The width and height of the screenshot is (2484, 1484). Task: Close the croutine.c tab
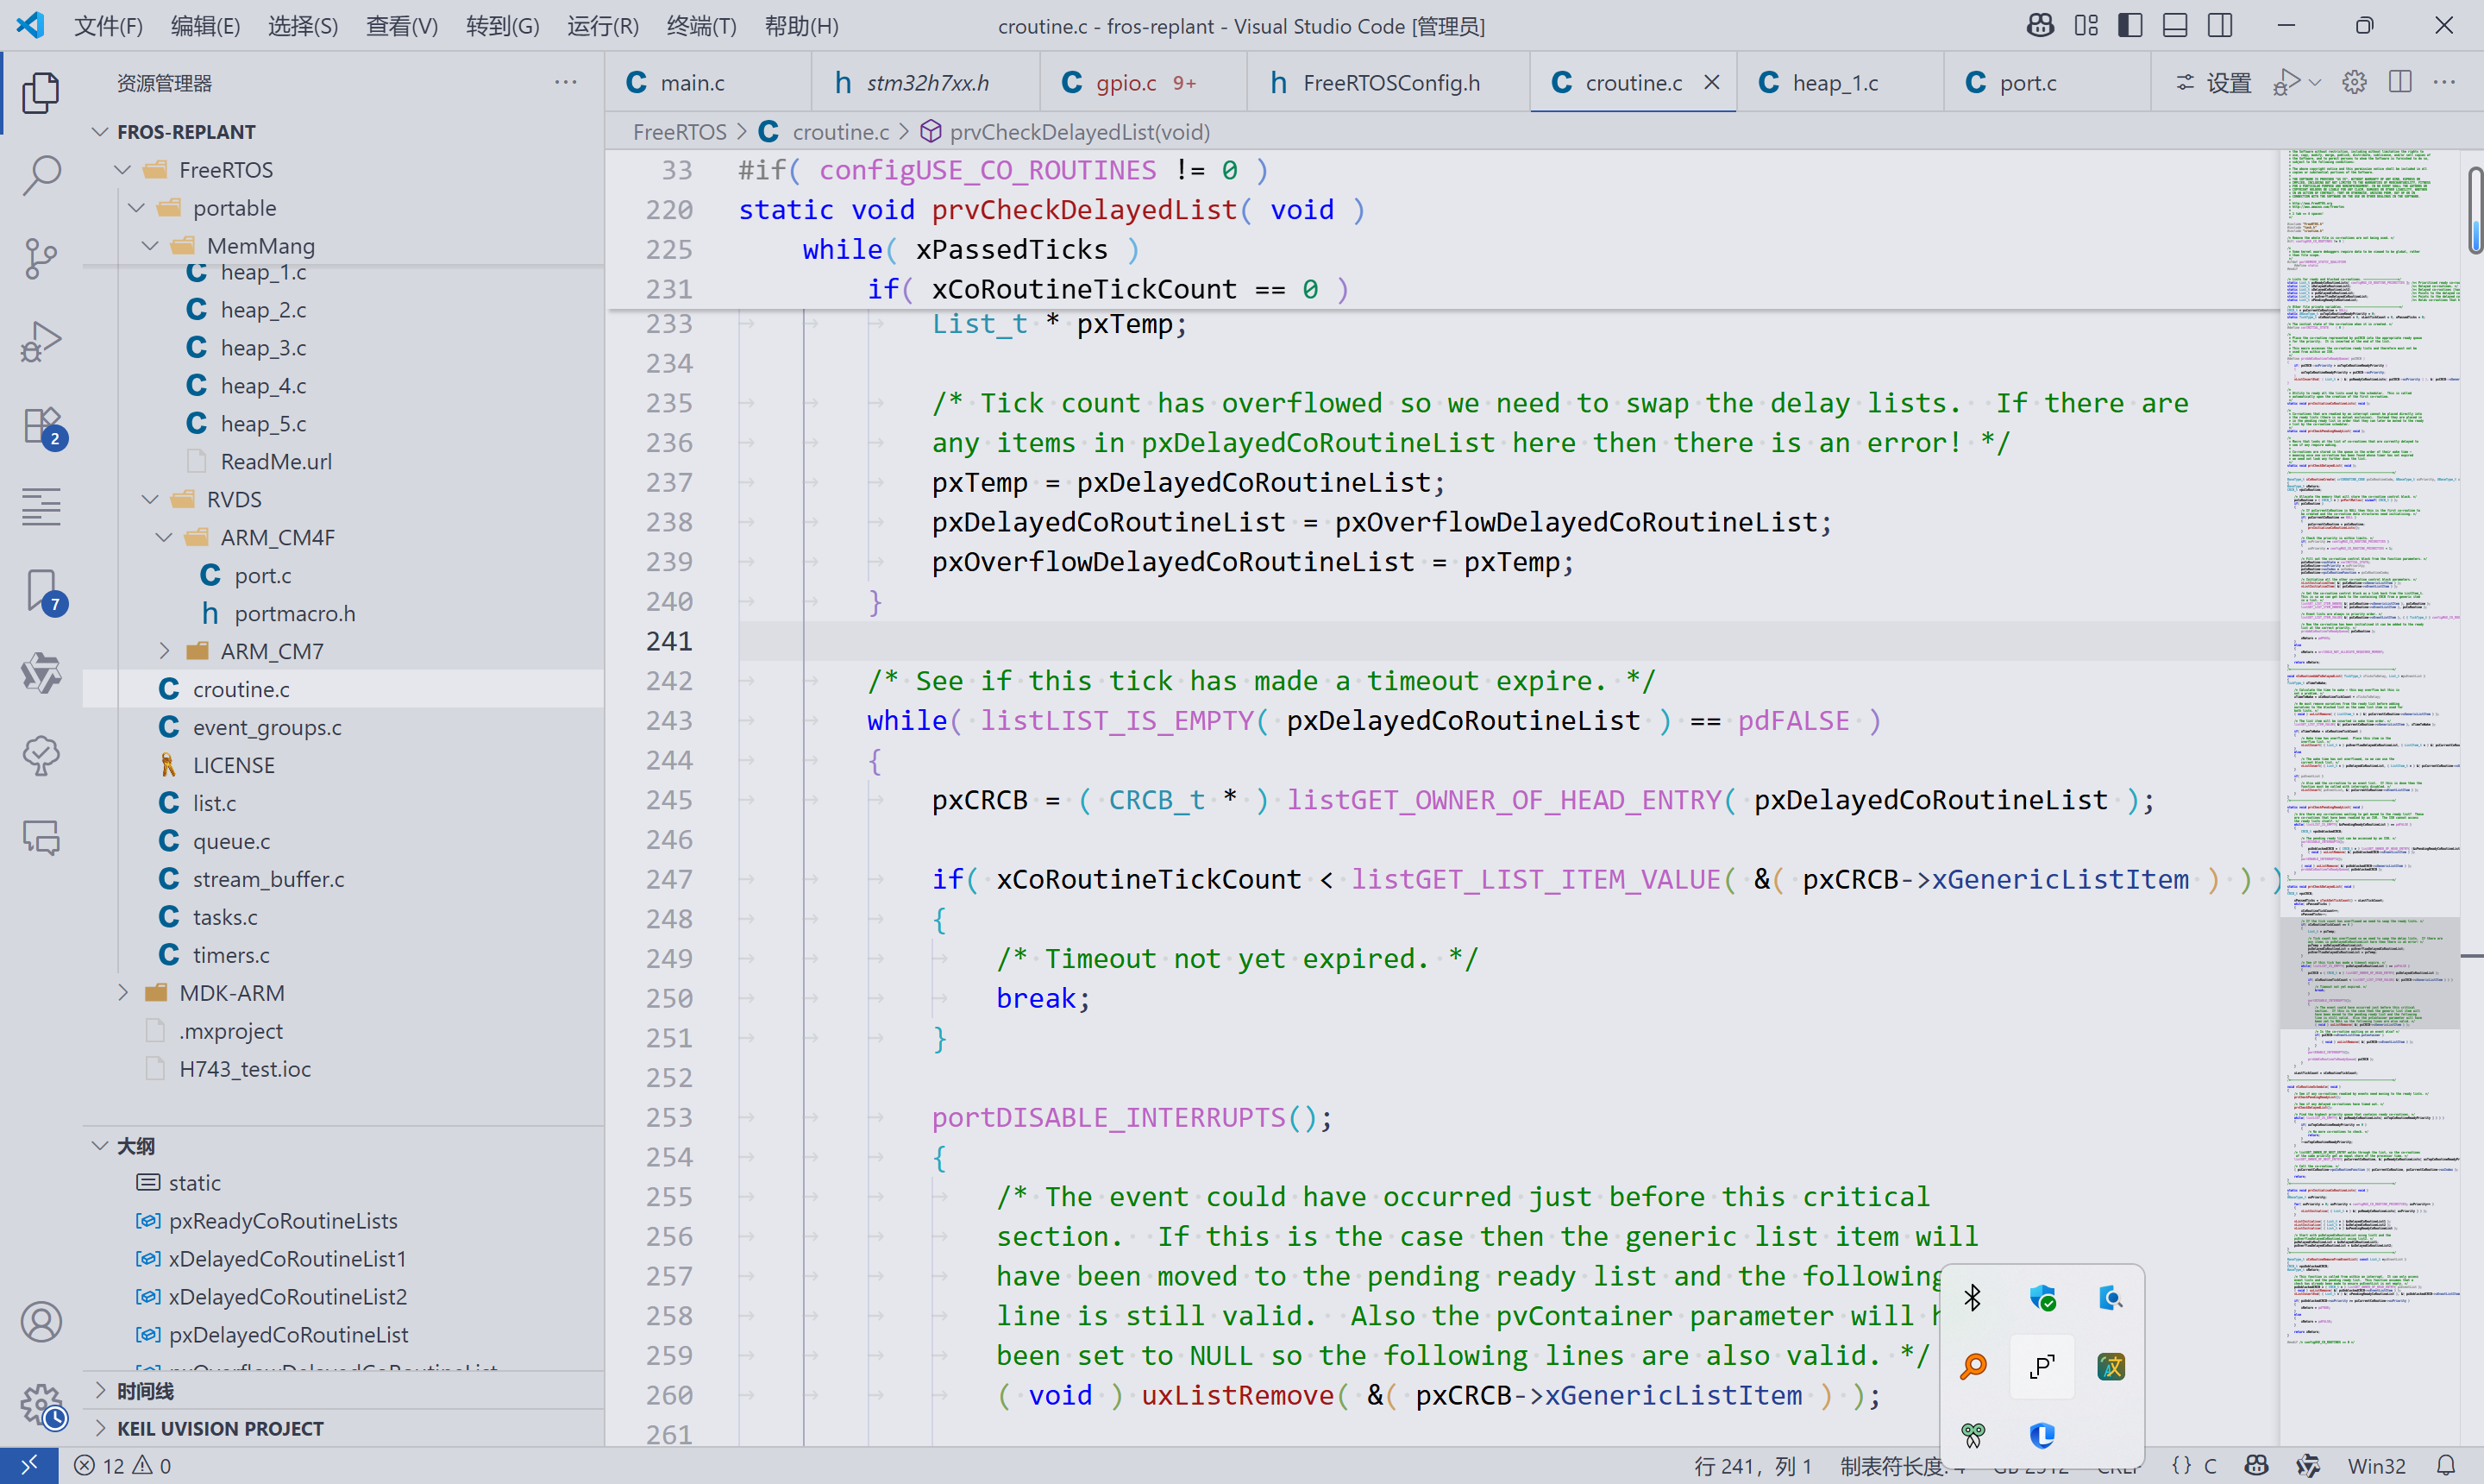[x=1711, y=82]
